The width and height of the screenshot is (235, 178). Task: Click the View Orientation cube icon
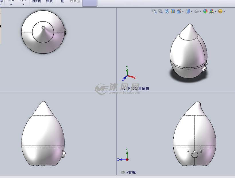[179, 11]
